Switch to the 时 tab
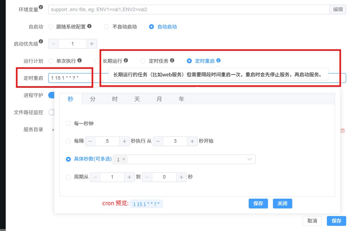This screenshot has width=353, height=231. click(115, 99)
